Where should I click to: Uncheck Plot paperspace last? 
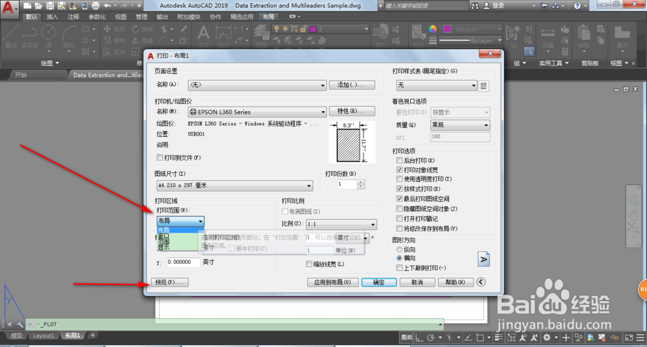[x=399, y=198]
